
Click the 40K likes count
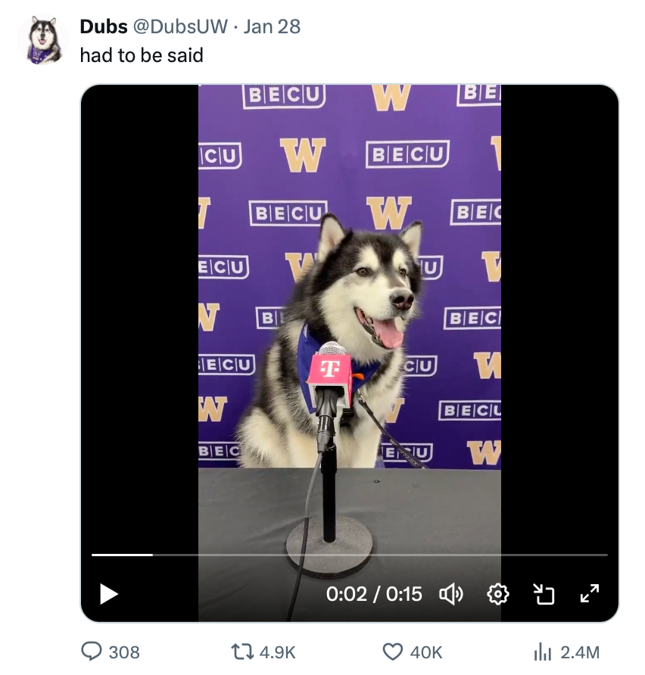click(426, 652)
